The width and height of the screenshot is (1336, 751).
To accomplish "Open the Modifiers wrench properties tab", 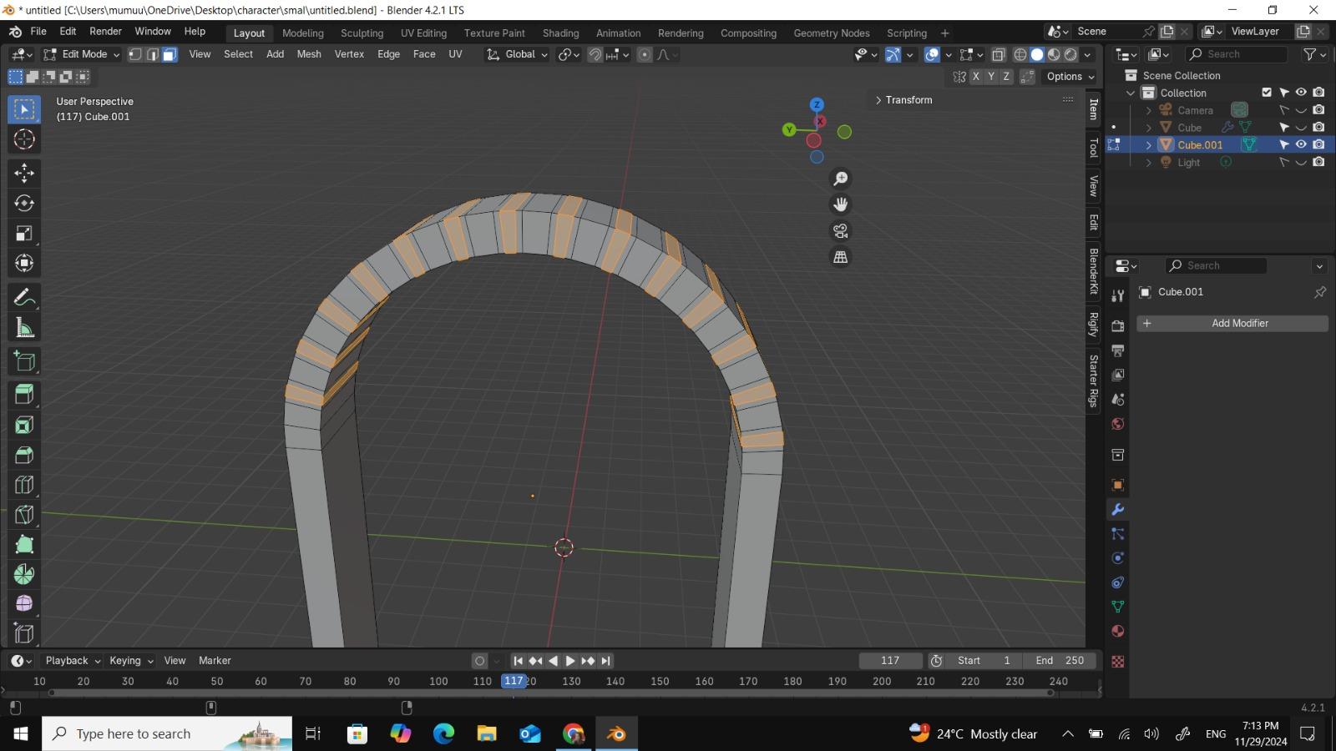I will [1118, 509].
